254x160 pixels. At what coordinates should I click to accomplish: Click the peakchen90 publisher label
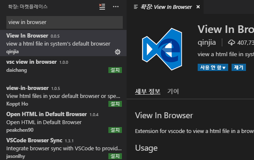click(20, 130)
